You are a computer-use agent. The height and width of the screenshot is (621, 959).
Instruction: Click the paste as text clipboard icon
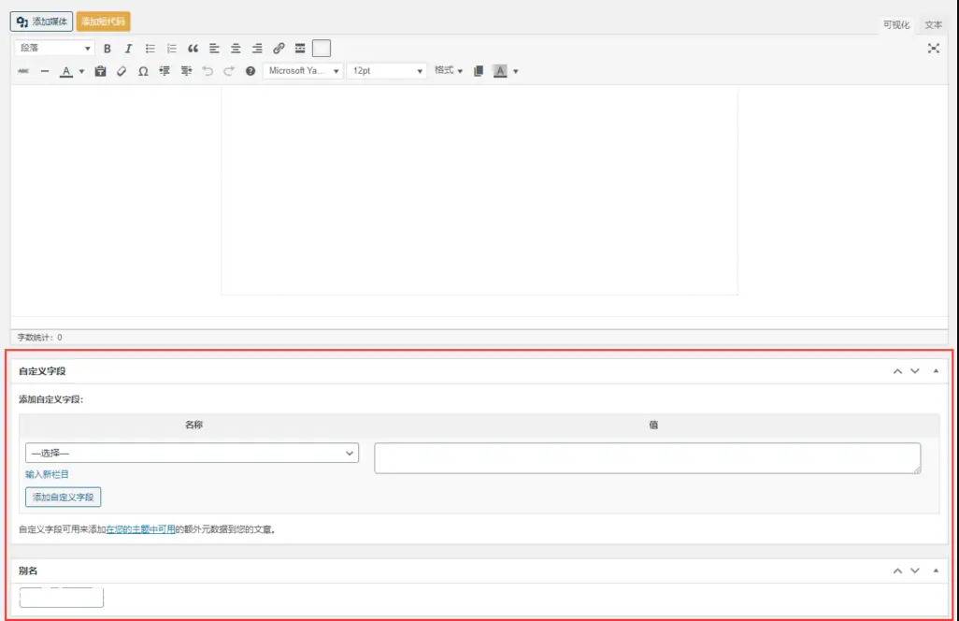tap(101, 71)
